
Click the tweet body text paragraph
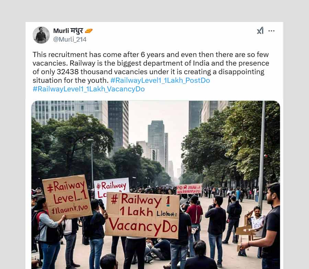150,67
